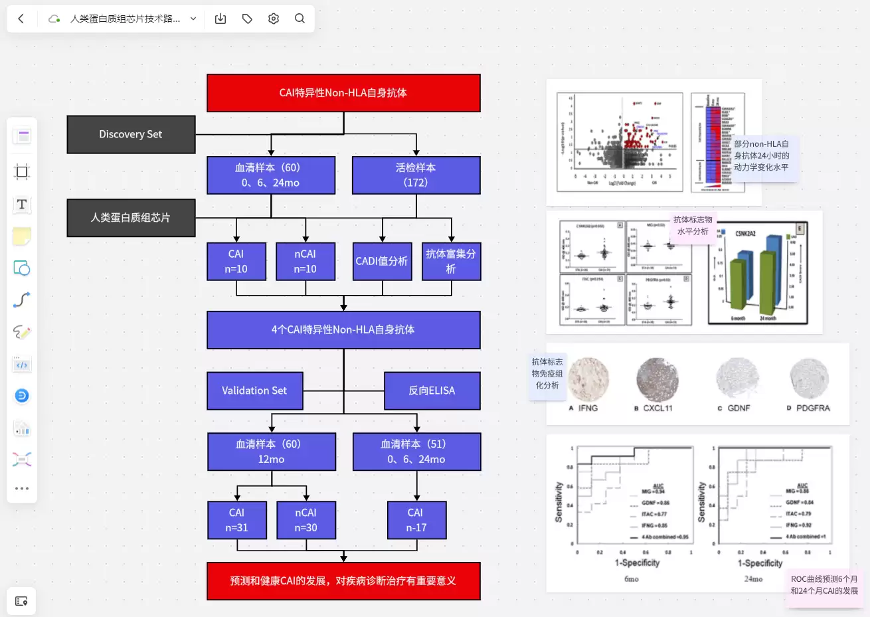Open more tools with three dots
Screen dimensions: 870x617
click(x=22, y=488)
